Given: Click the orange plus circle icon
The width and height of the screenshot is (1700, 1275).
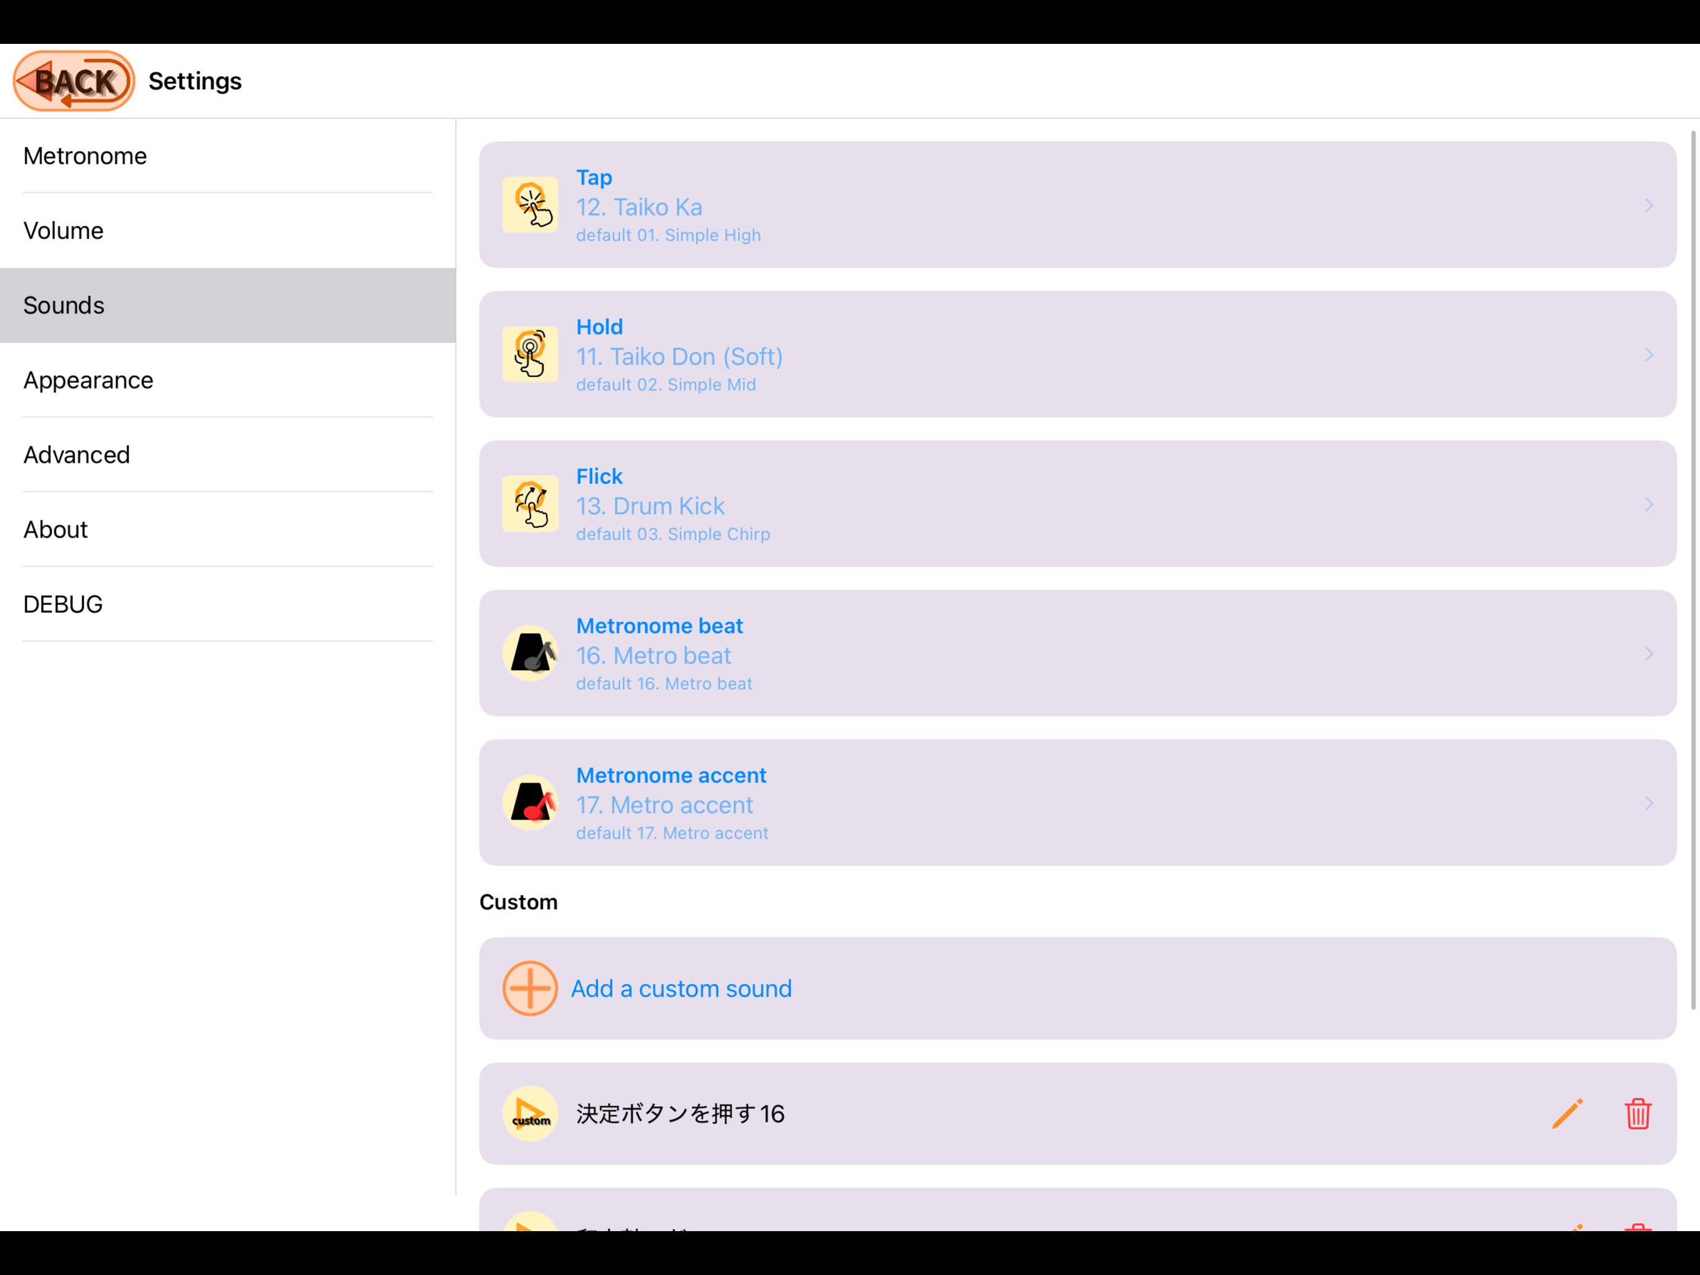Looking at the screenshot, I should [530, 988].
